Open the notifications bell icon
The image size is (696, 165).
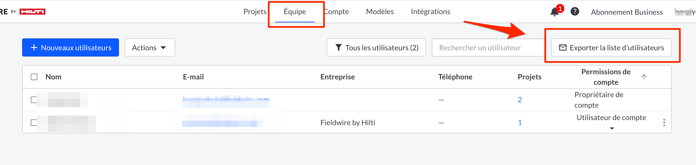coord(554,12)
